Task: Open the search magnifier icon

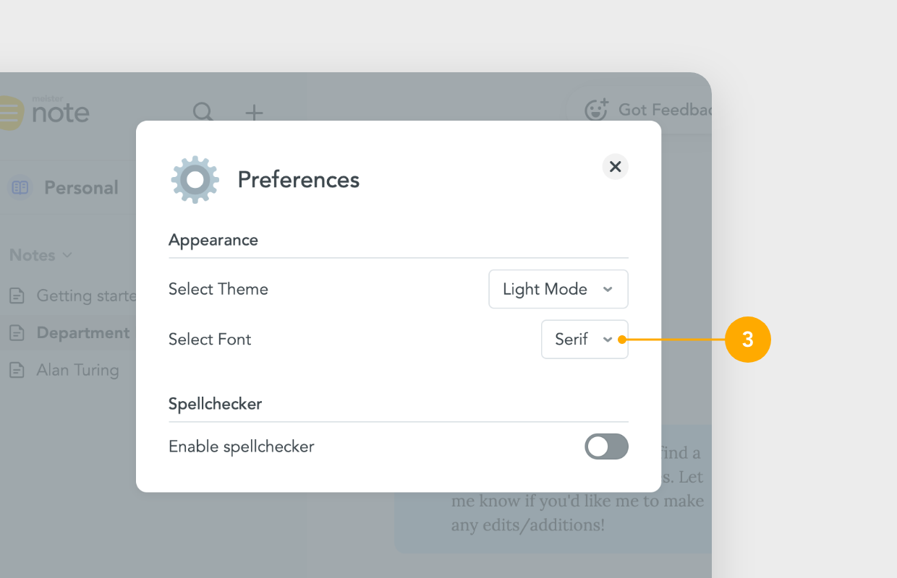Action: [x=203, y=112]
